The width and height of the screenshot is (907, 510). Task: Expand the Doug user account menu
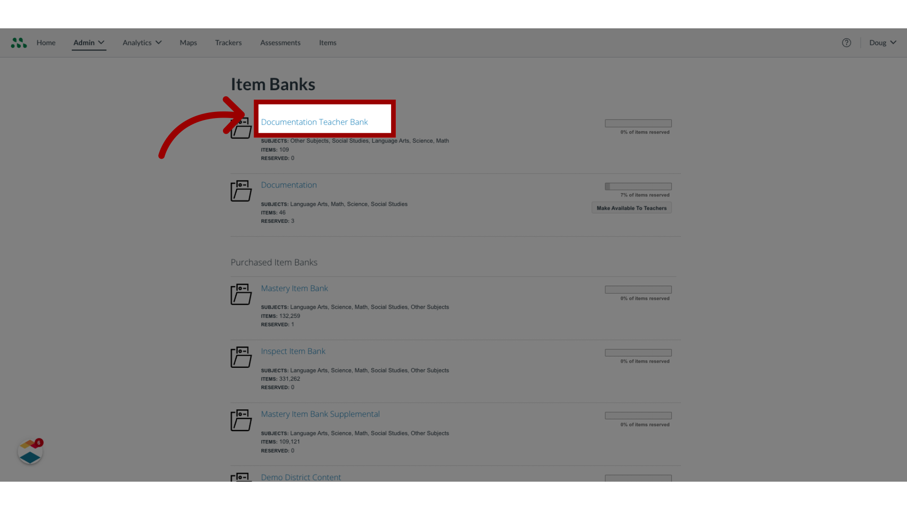[x=883, y=42]
